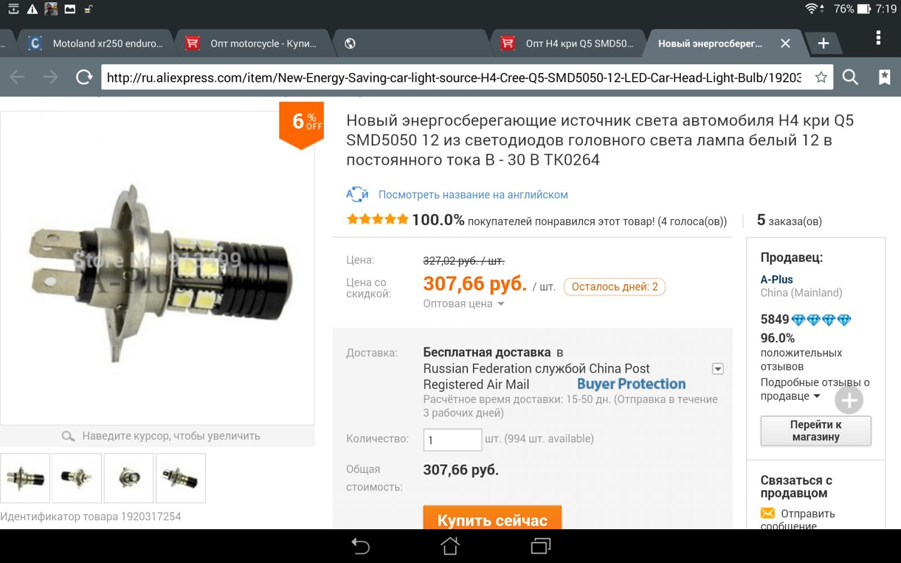
Task: Expand the Оптовая цена dropdown
Action: (463, 304)
